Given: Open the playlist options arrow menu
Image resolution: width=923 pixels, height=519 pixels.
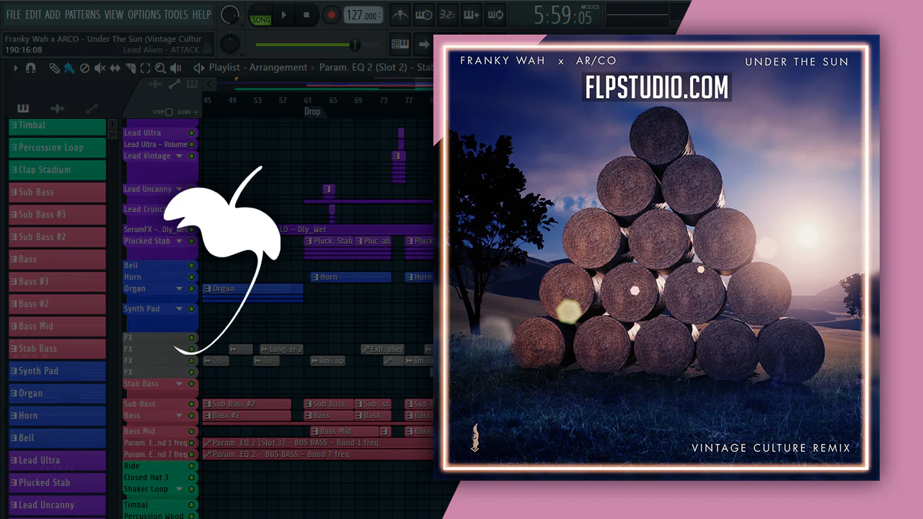Looking at the screenshot, I should (x=16, y=68).
